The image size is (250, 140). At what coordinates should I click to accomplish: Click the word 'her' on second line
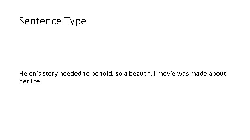coord(23,81)
